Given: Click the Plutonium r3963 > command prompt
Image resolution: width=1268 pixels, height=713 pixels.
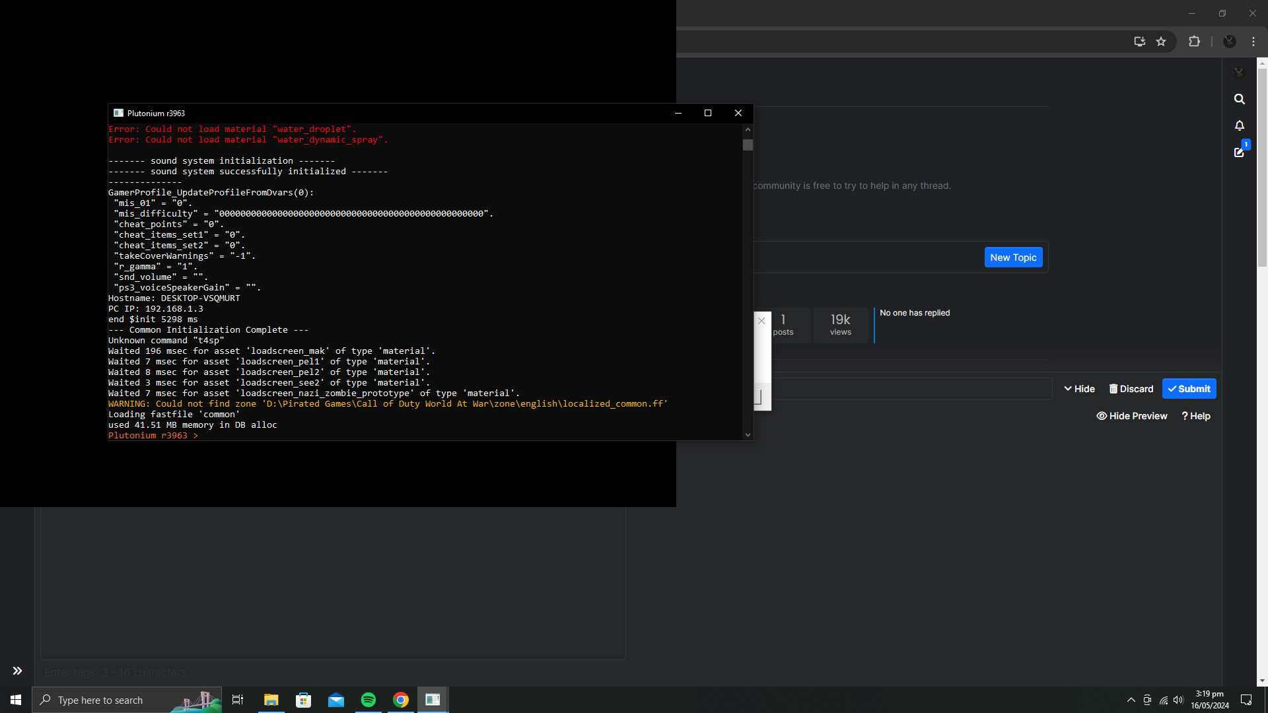Looking at the screenshot, I should click(x=153, y=436).
